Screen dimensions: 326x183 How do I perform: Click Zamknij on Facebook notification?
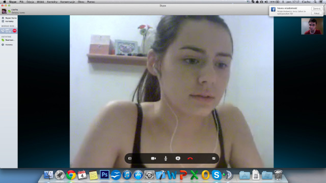click(317, 9)
